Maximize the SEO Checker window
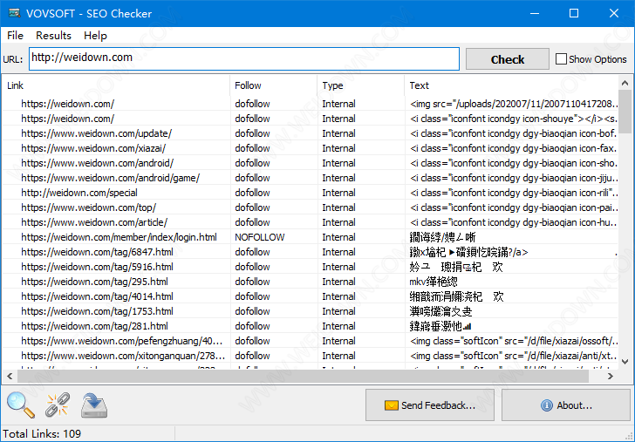Viewport: 635px width, 442px height. [574, 13]
